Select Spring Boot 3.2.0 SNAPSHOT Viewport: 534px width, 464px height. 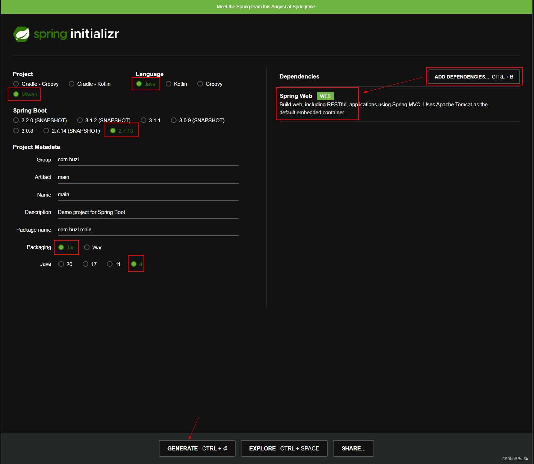[x=16, y=120]
